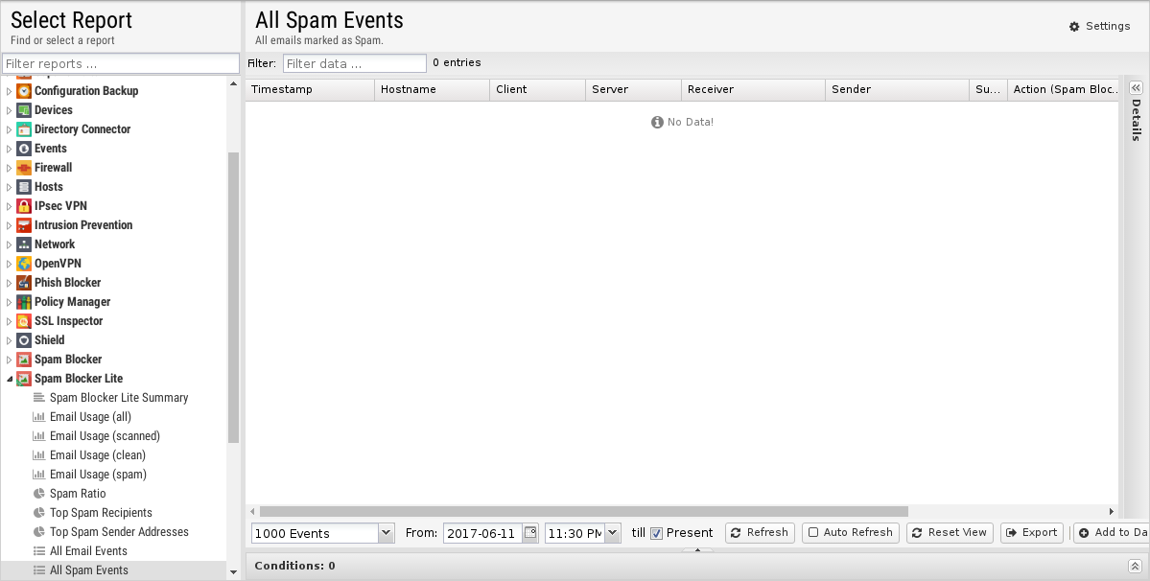Screen dimensions: 1150x581
Task: Click the Export button
Action: click(1032, 533)
